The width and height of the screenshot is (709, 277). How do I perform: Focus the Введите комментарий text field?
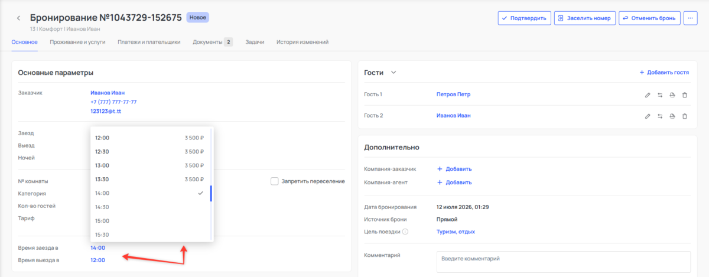[564, 262]
